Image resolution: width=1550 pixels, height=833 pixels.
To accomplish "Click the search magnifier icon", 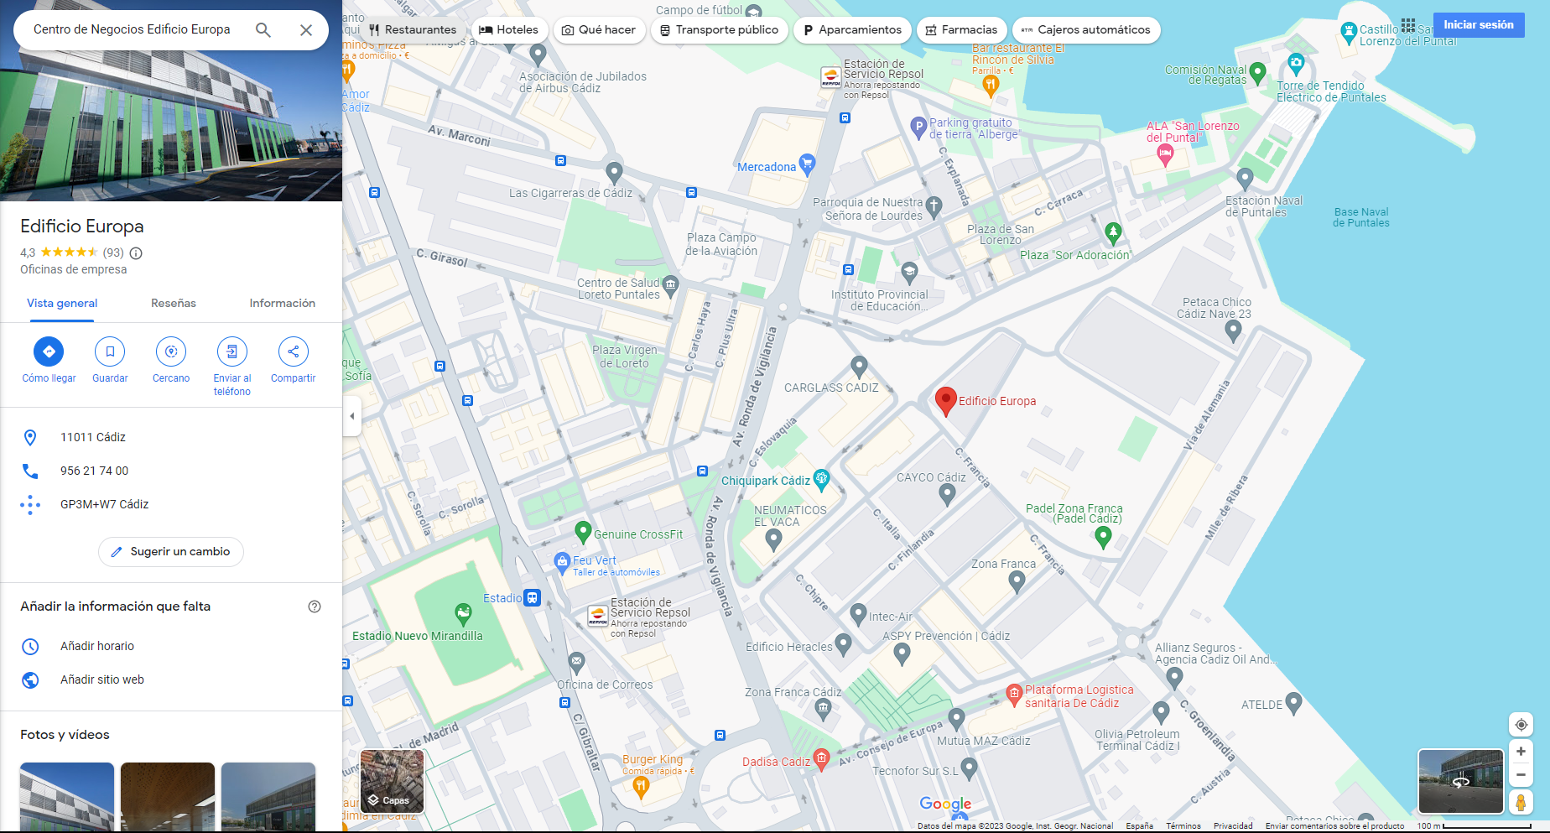I will click(x=263, y=30).
